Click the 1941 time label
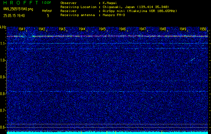Viewport: 211px width, 134px height. coord(22,29)
